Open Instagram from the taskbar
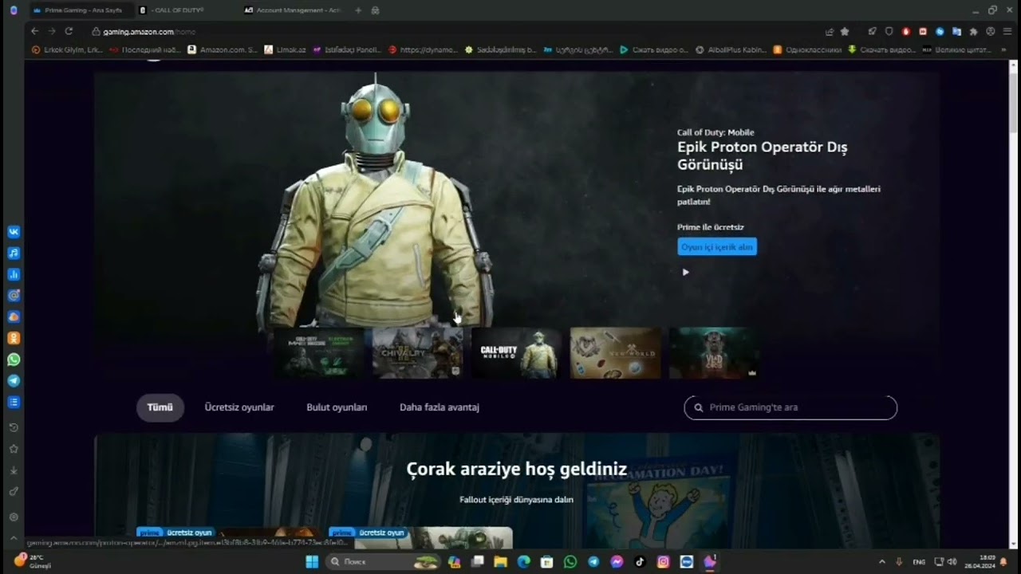The image size is (1021, 574). [663, 562]
